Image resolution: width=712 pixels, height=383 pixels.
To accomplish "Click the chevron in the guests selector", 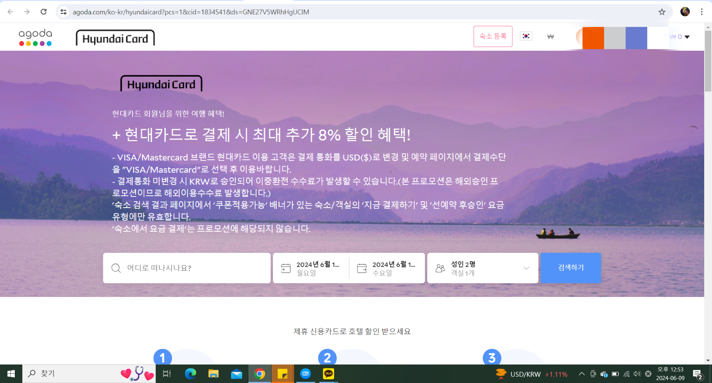I will click(x=526, y=268).
